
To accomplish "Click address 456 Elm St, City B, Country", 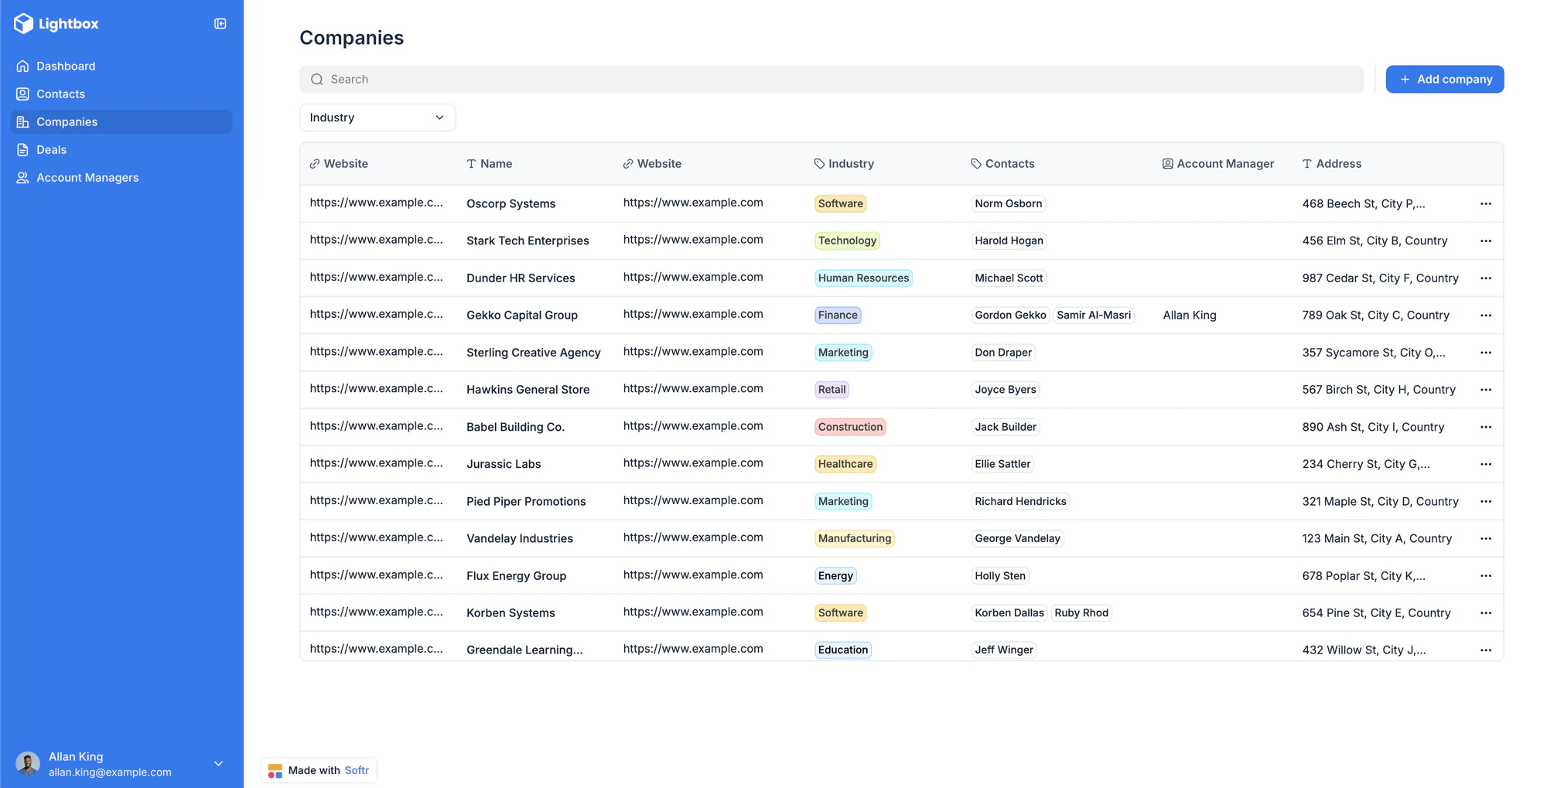I will (1375, 240).
